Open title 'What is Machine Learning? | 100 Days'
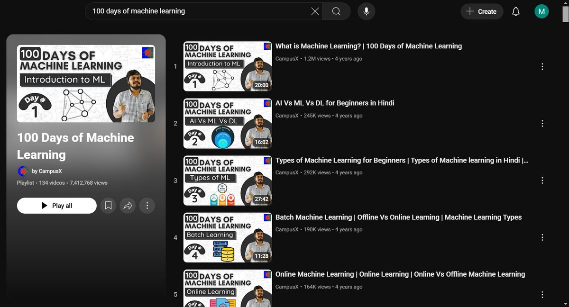 coord(368,46)
